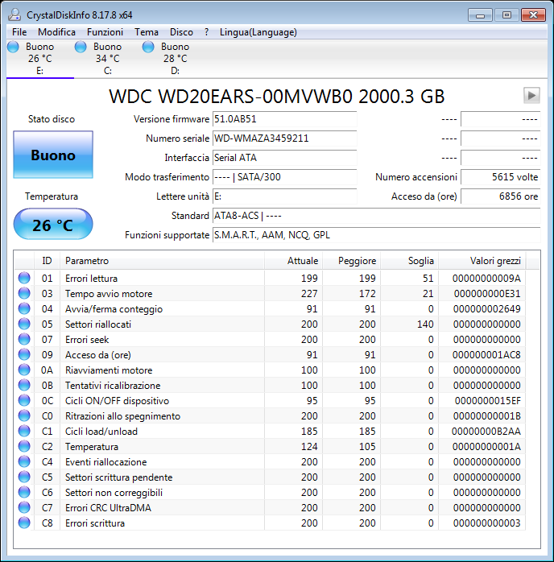
Task: Click status dot for Riavviamenti motore row
Action: click(x=24, y=370)
